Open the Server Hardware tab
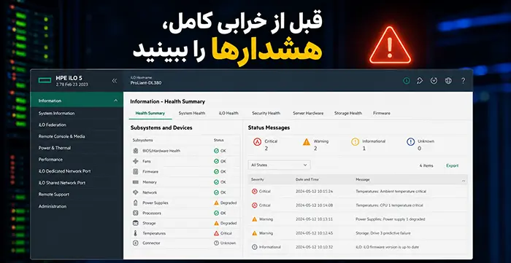 tap(308, 113)
